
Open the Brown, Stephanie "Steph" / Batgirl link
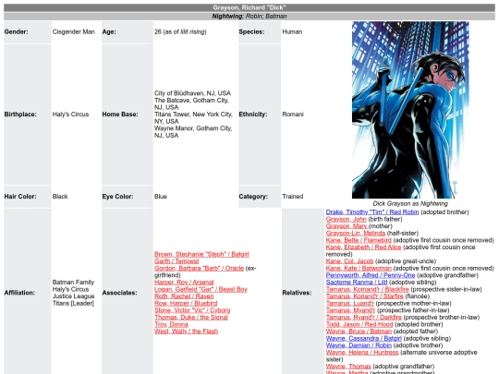(201, 254)
